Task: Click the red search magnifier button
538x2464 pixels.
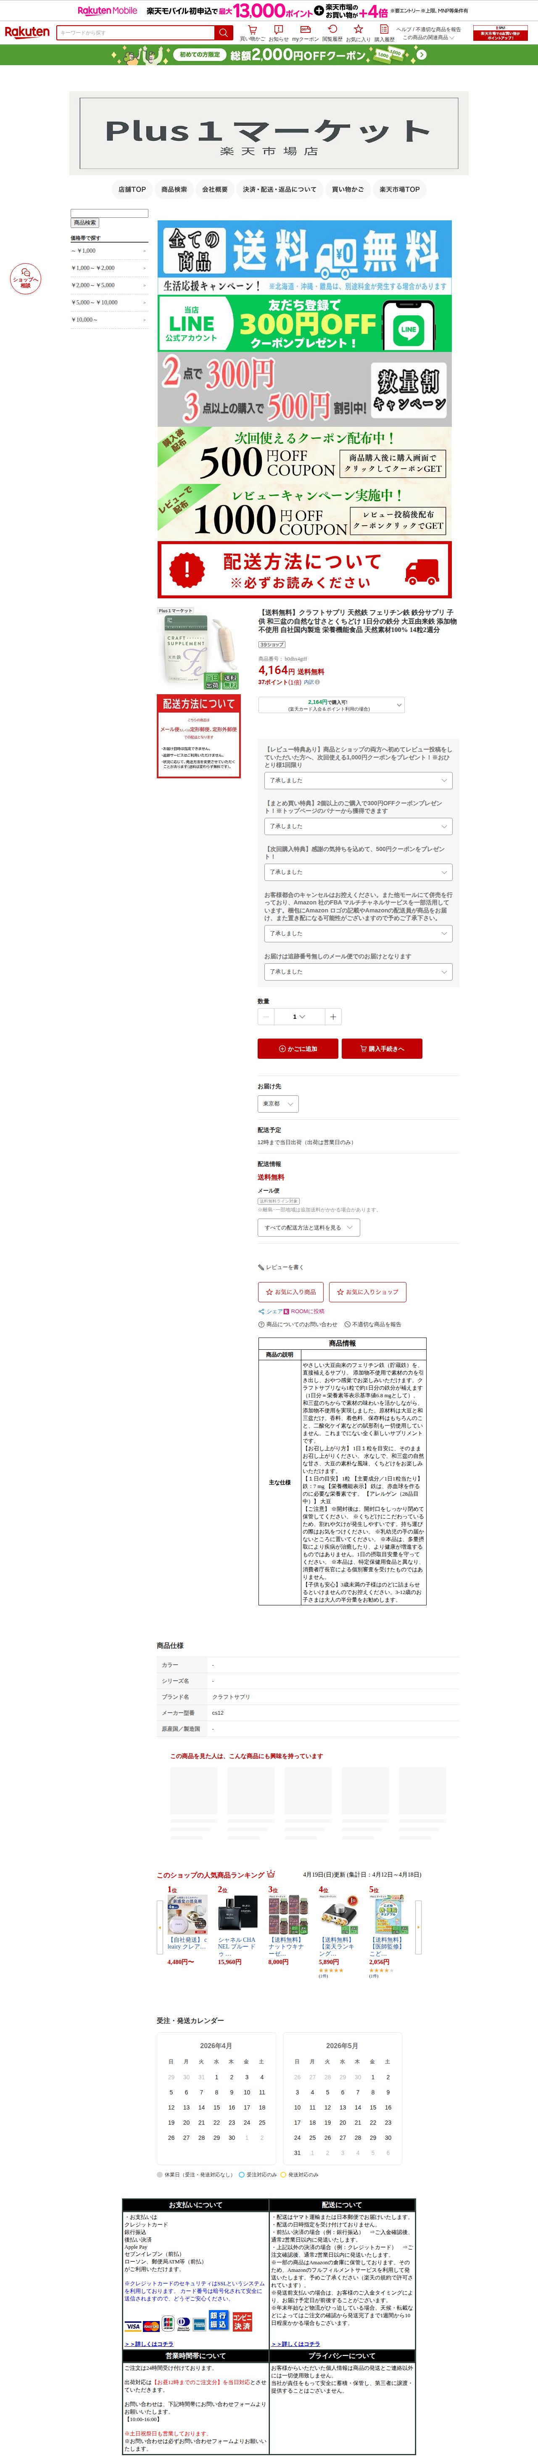Action: pos(223,32)
